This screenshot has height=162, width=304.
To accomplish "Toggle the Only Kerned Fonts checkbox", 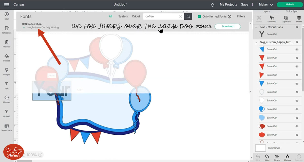I will pyautogui.click(x=199, y=16).
